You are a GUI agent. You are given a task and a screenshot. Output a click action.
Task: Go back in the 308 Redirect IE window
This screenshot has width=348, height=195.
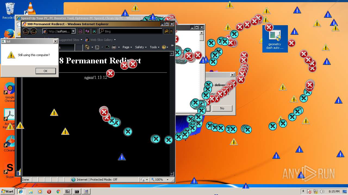point(26,31)
